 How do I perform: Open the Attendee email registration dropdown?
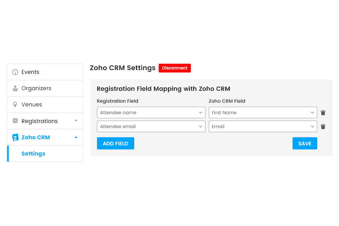[x=151, y=126]
